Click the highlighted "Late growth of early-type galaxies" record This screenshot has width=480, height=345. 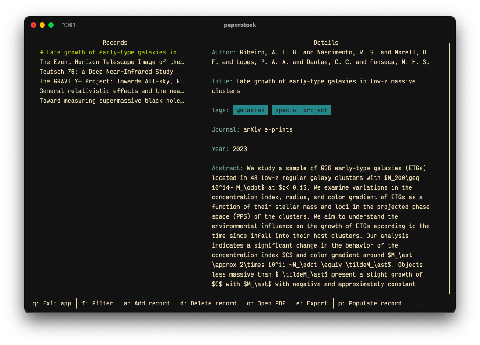coord(112,52)
